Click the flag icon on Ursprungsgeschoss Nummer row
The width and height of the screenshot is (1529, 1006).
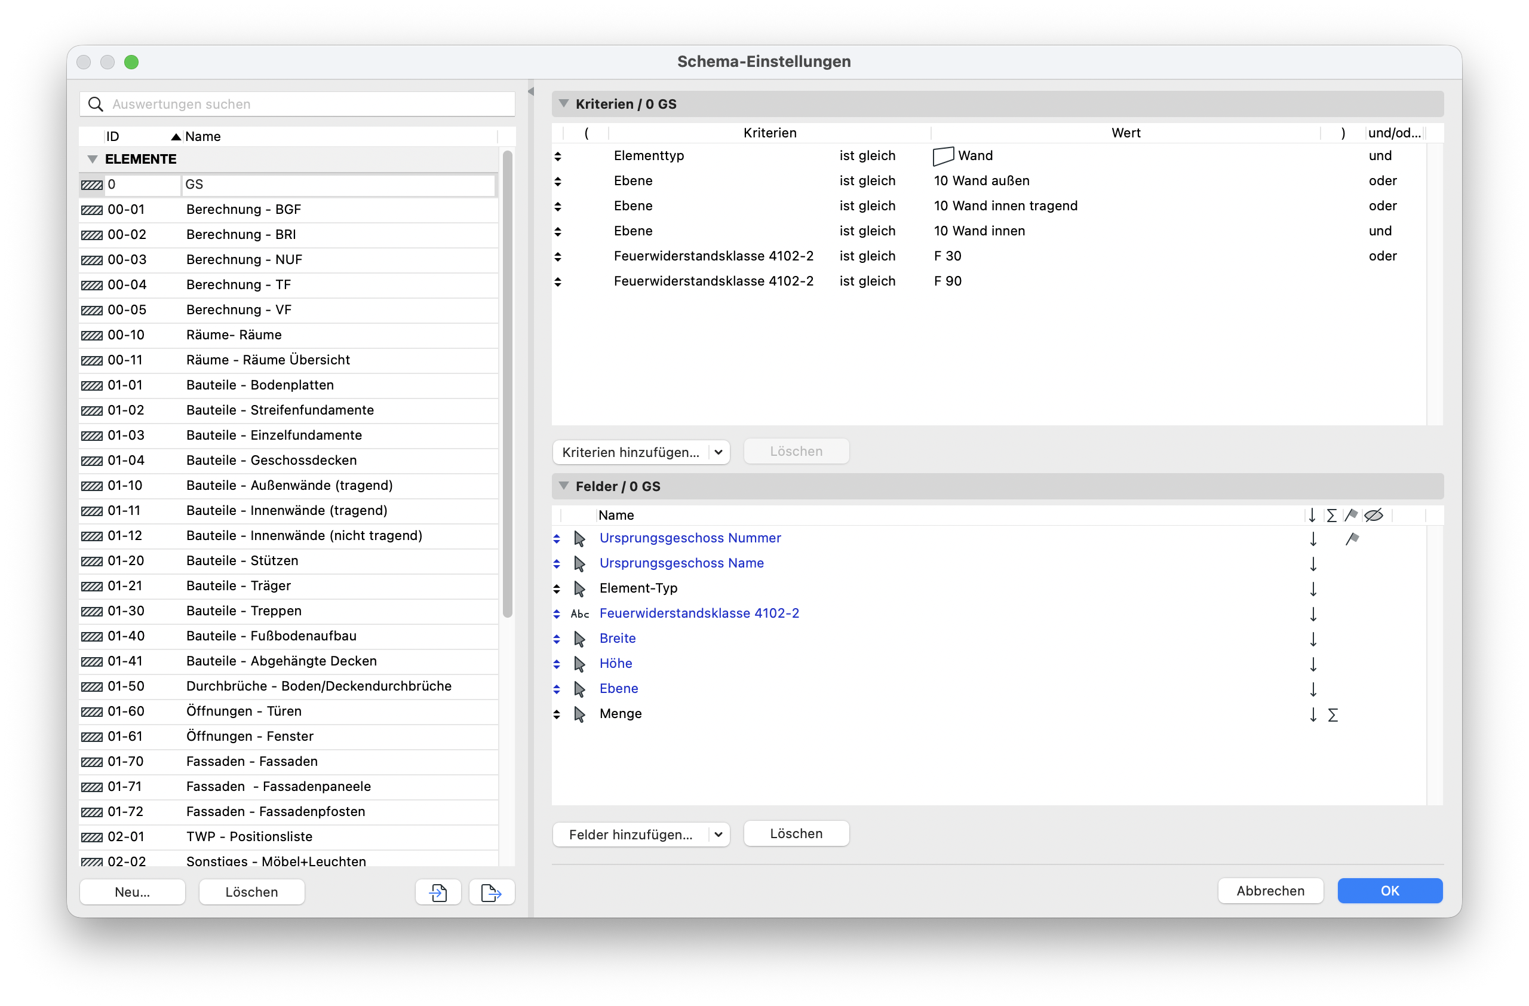(x=1352, y=538)
